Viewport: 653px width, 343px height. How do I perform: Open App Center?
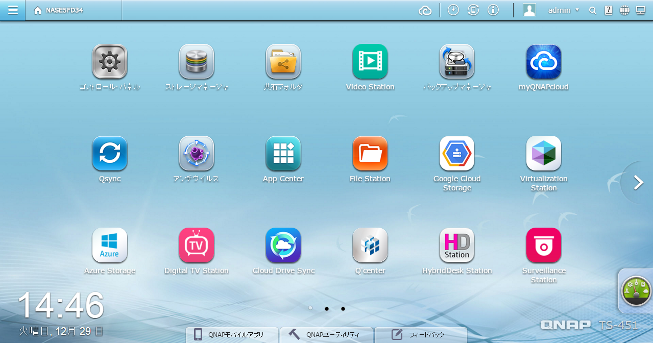(x=283, y=153)
